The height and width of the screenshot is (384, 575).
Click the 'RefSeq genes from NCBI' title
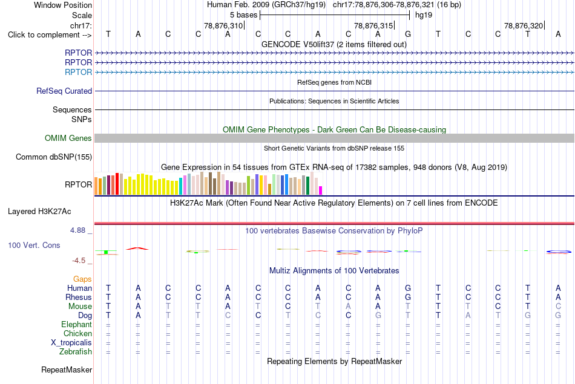[334, 82]
